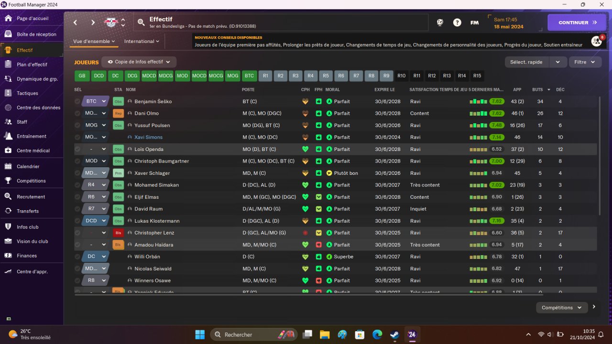Open the Centre médical section
The image size is (612, 344).
point(31,150)
